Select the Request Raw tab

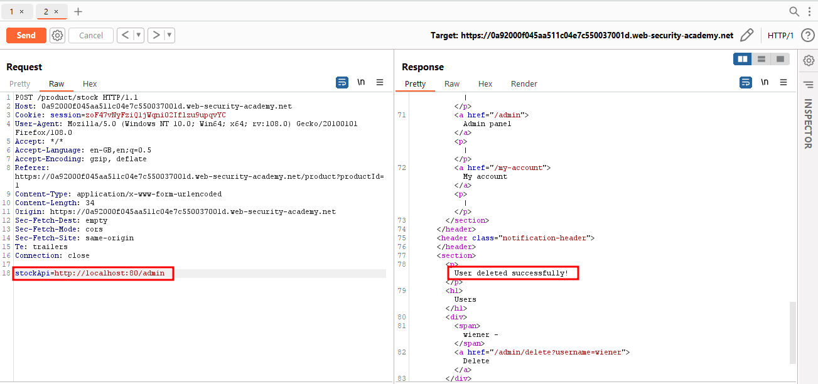pos(57,84)
